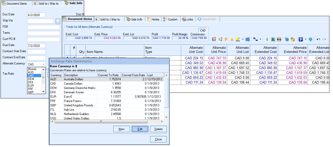Click the picture image toolbar icon
Viewport: 333px width, 147px height.
(x=273, y=39)
